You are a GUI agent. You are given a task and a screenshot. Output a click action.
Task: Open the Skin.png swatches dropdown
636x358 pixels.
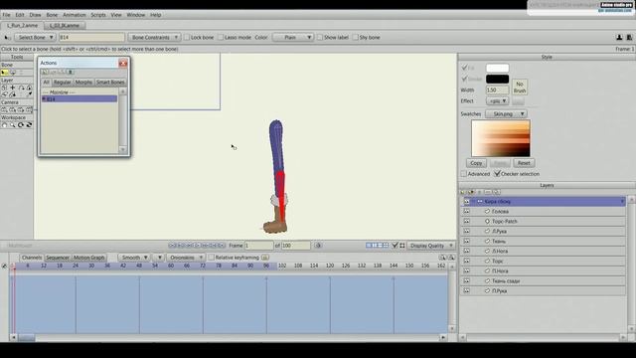click(506, 114)
